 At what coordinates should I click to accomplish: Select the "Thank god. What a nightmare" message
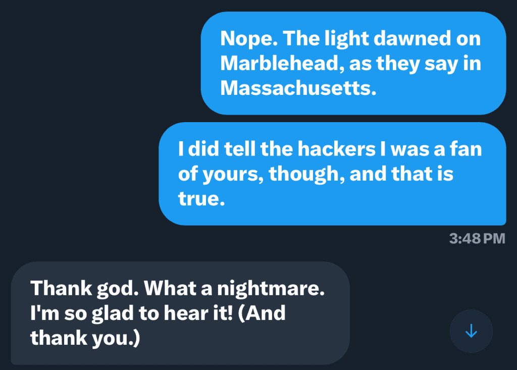tap(180, 313)
